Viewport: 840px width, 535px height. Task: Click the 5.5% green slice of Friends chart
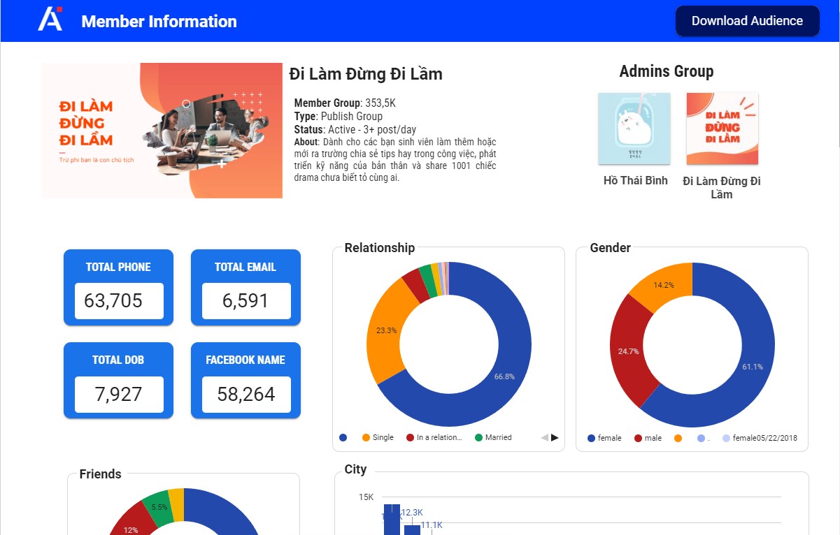(159, 506)
